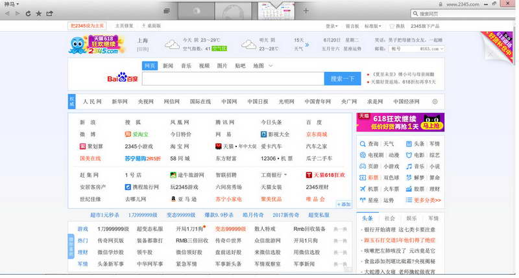Bookmark the page with the star icon
Screen dimensions: 519x278
[x=39, y=14]
